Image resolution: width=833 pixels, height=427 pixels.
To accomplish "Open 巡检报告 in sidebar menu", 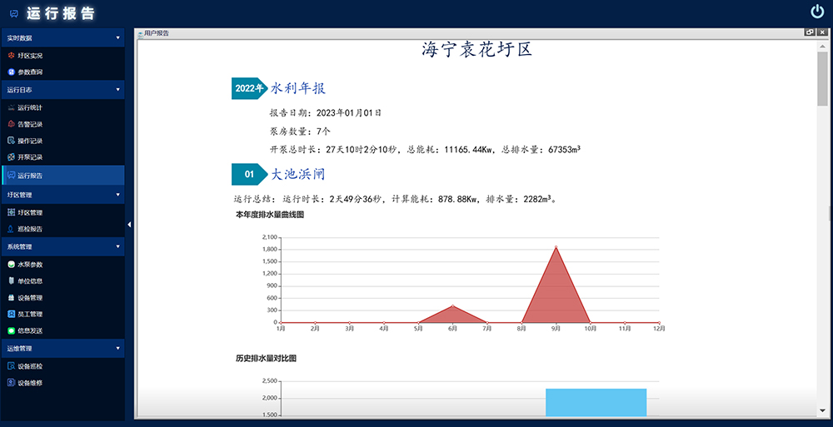I will [29, 229].
